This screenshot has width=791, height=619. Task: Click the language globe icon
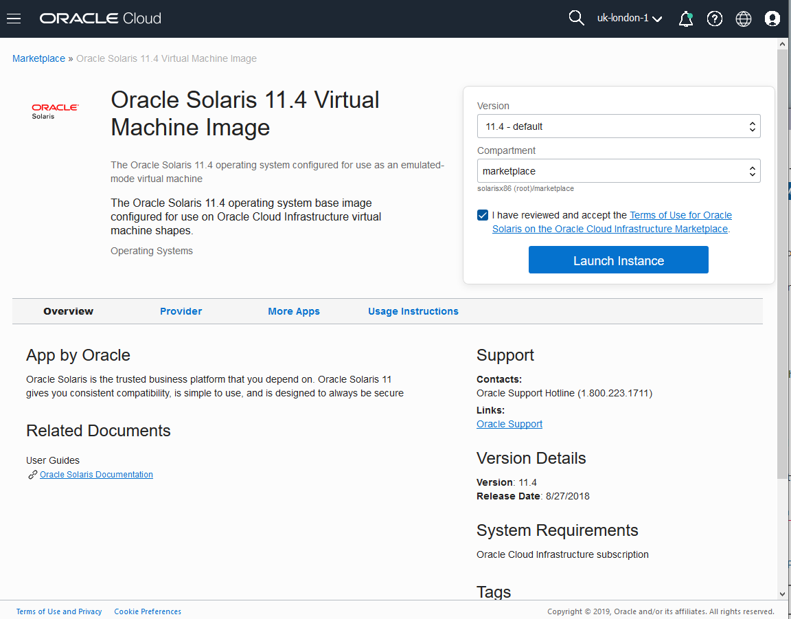(x=744, y=19)
